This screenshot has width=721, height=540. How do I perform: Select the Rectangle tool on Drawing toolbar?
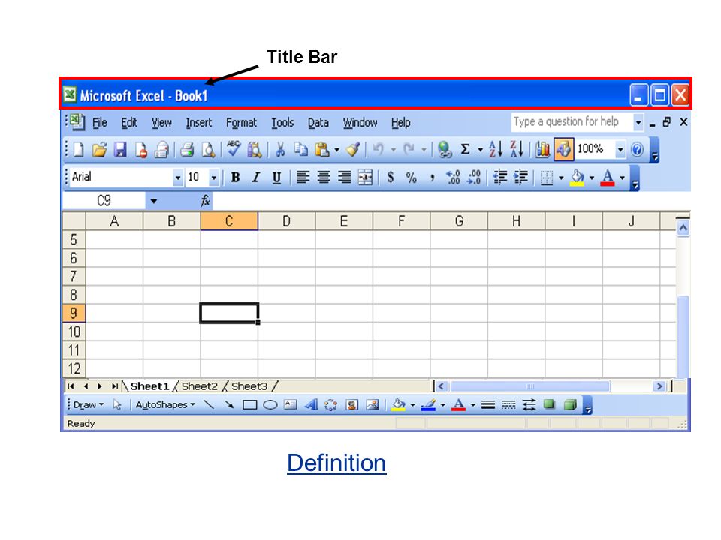(249, 404)
